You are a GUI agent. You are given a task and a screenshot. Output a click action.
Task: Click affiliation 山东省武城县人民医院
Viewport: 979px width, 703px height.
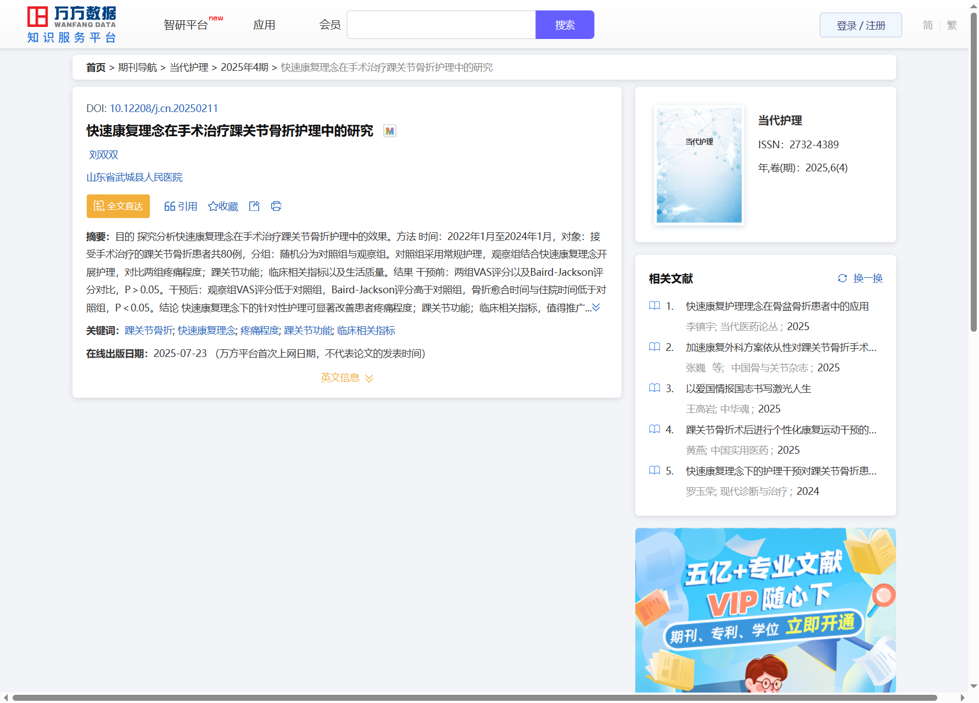tap(135, 177)
